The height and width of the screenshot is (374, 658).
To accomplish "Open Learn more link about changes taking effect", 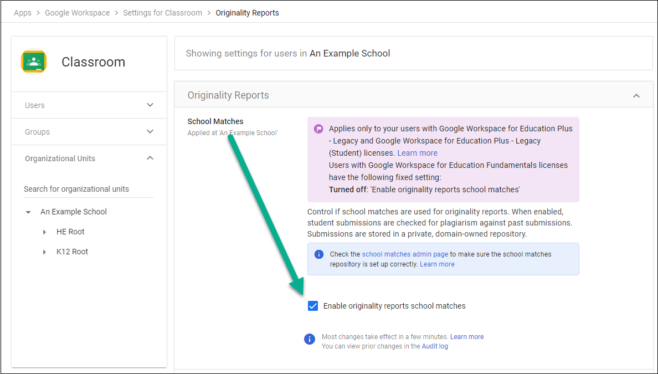I will pyautogui.click(x=467, y=337).
